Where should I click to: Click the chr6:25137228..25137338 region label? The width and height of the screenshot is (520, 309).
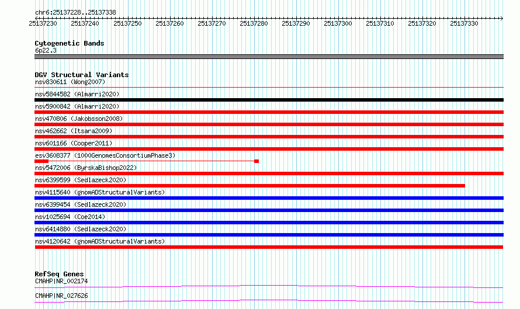75,12
